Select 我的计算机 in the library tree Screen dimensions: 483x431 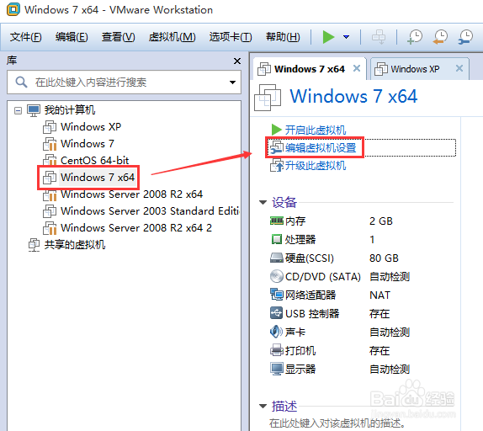pos(70,110)
